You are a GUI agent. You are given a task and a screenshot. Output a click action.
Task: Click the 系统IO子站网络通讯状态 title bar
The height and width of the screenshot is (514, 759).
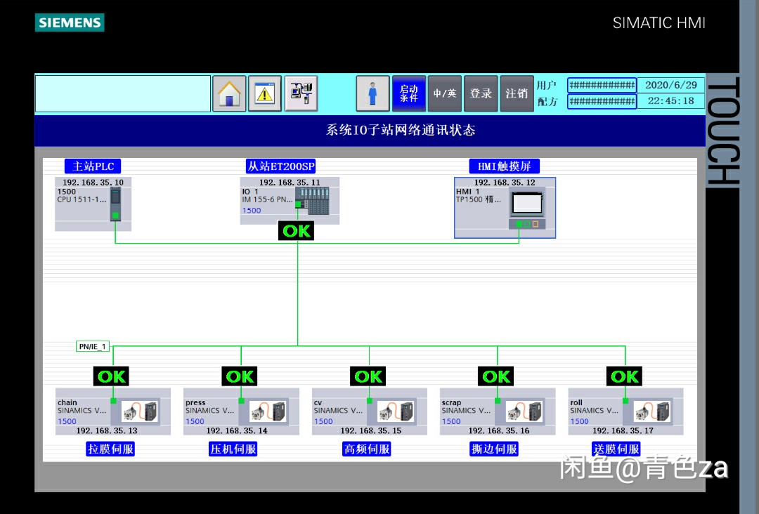pos(370,130)
